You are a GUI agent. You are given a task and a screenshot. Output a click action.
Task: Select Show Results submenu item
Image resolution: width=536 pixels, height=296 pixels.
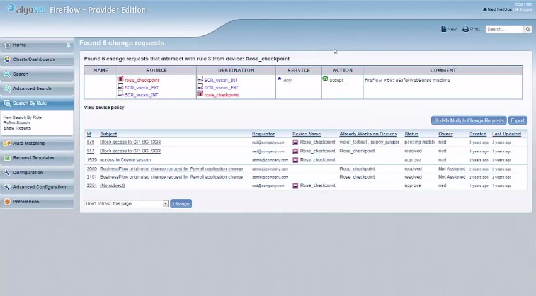coord(17,128)
